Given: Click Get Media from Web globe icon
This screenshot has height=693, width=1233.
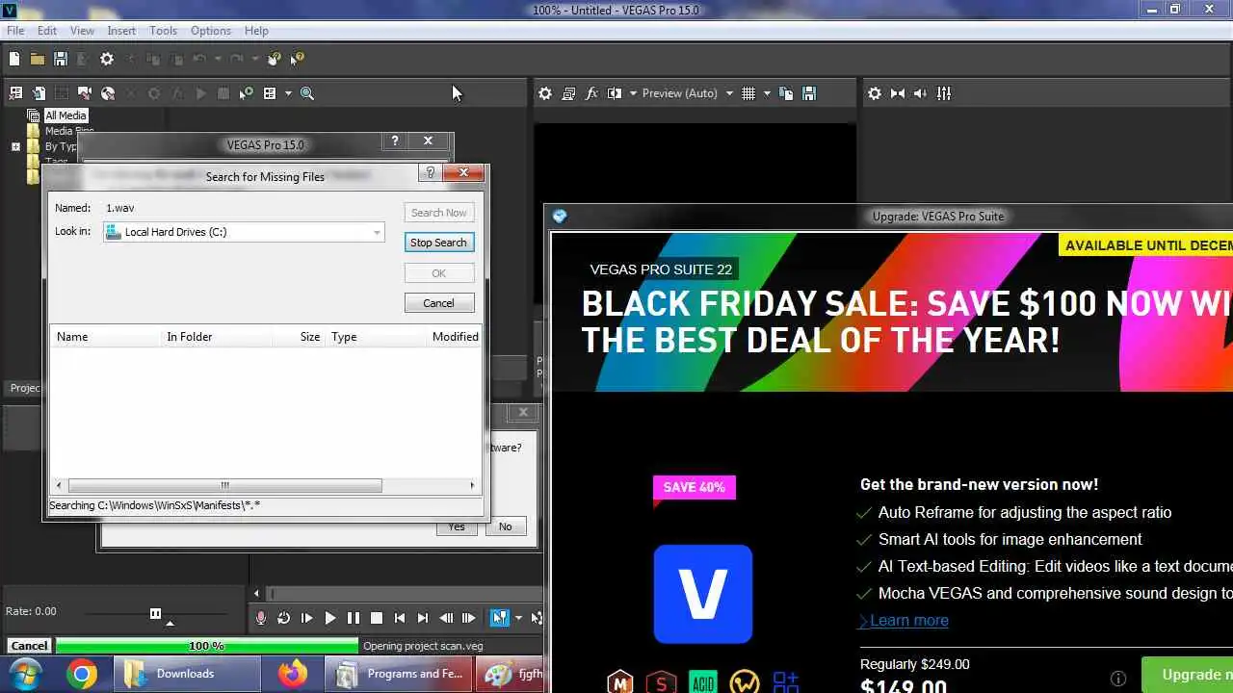Looking at the screenshot, I should [x=108, y=93].
